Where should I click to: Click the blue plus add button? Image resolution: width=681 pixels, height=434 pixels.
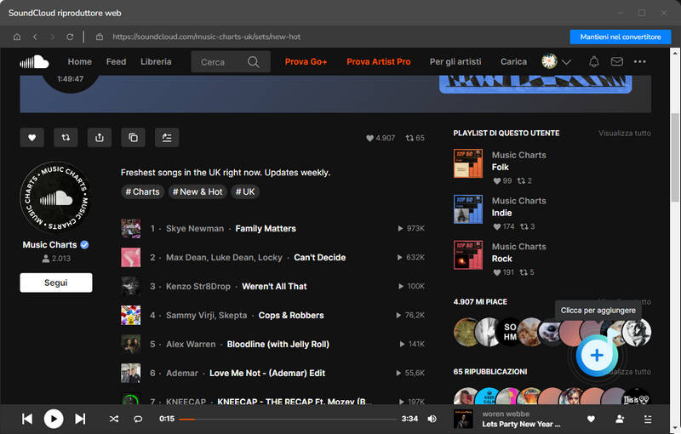597,356
